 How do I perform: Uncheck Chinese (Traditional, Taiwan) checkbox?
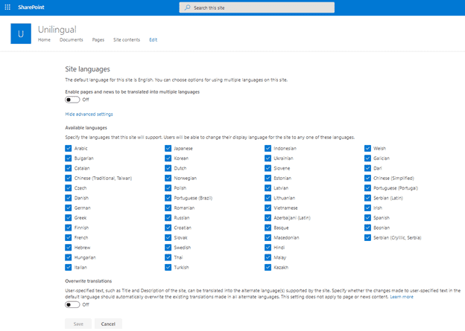pyautogui.click(x=69, y=179)
